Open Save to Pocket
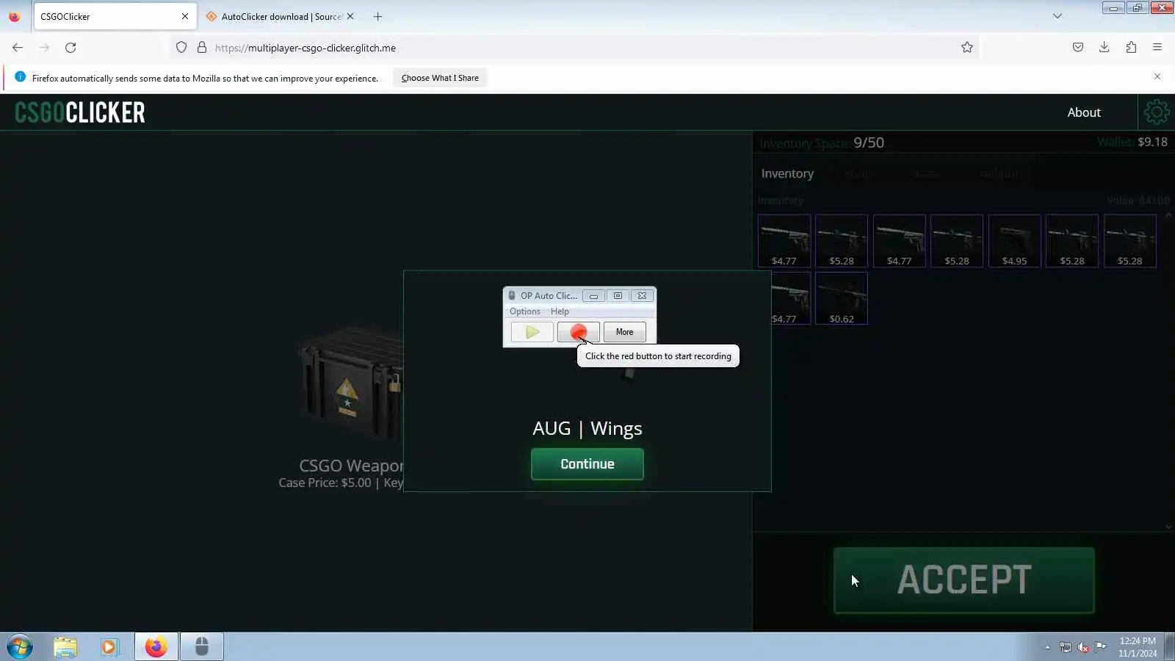This screenshot has height=661, width=1175. (x=1078, y=48)
